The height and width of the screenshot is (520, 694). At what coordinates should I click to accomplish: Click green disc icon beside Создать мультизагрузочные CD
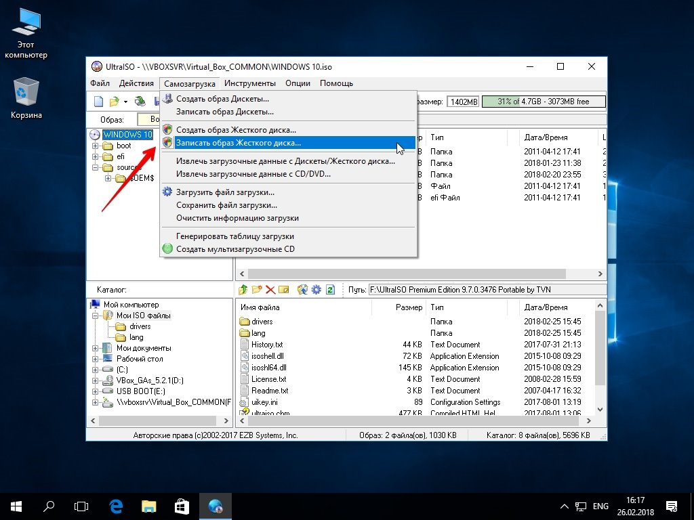167,248
